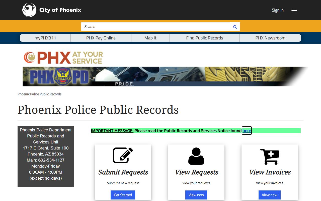The height and width of the screenshot is (201, 321).
Task: Open the notice 'here' link
Action: point(247,131)
